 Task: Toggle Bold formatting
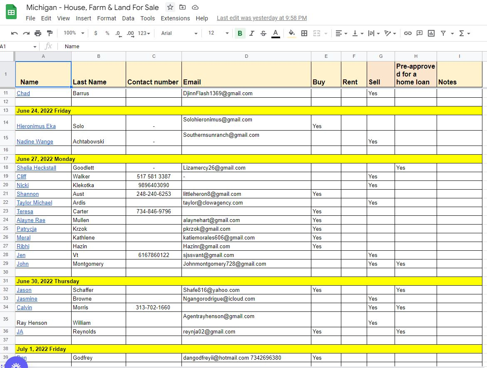tap(240, 33)
